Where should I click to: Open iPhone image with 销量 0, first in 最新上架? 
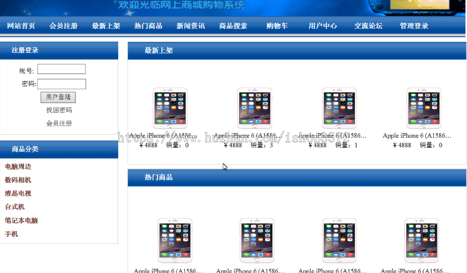(170, 108)
